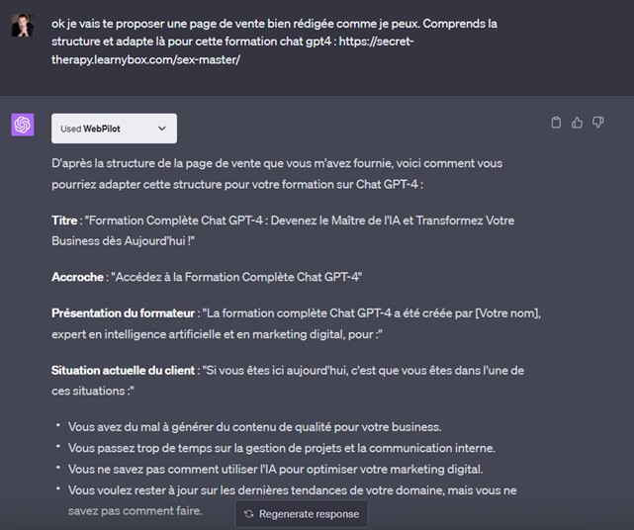The image size is (634, 530).
Task: Regenerate the response
Action: (x=302, y=514)
